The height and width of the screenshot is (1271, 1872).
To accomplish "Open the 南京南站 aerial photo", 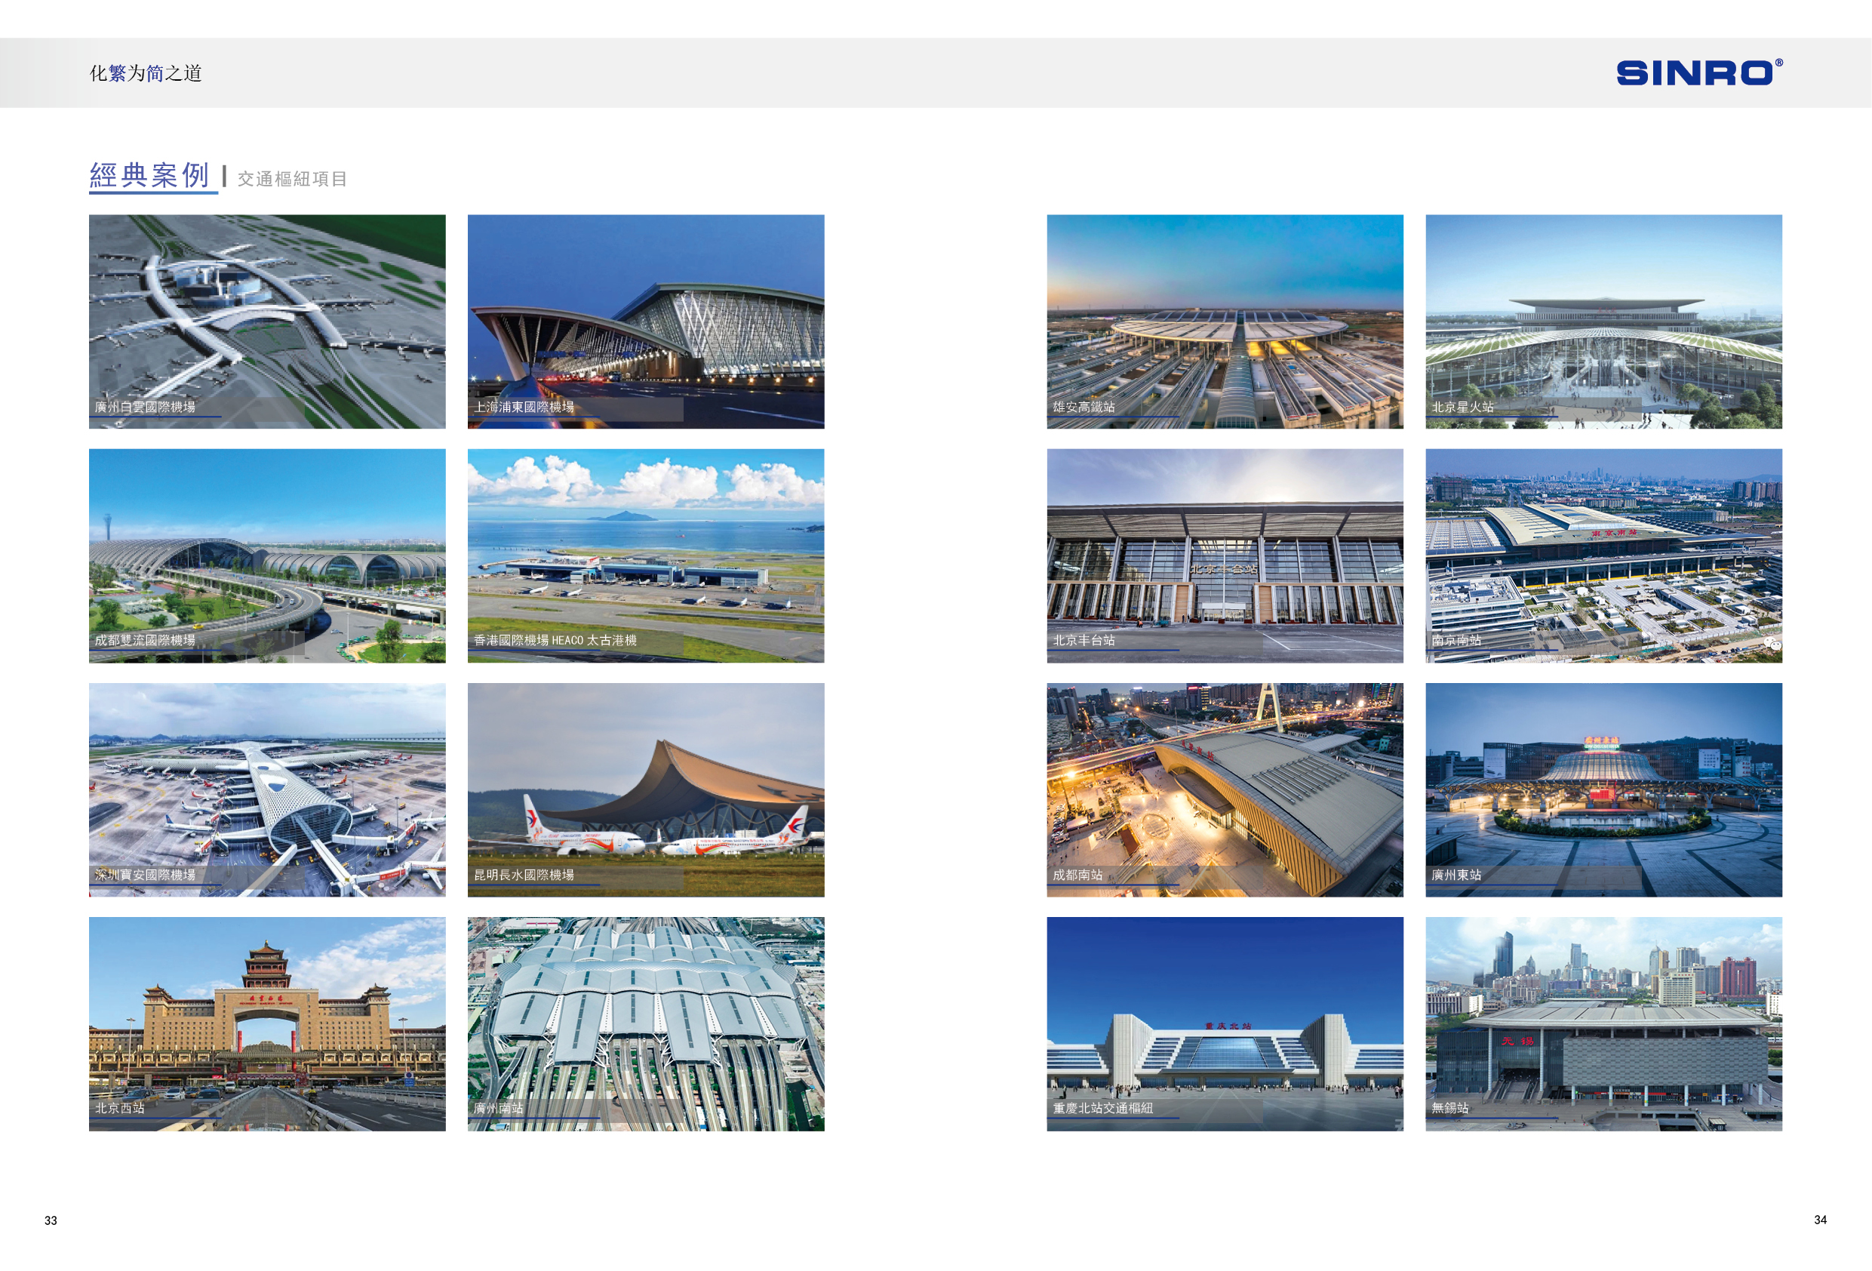I will click(1604, 555).
